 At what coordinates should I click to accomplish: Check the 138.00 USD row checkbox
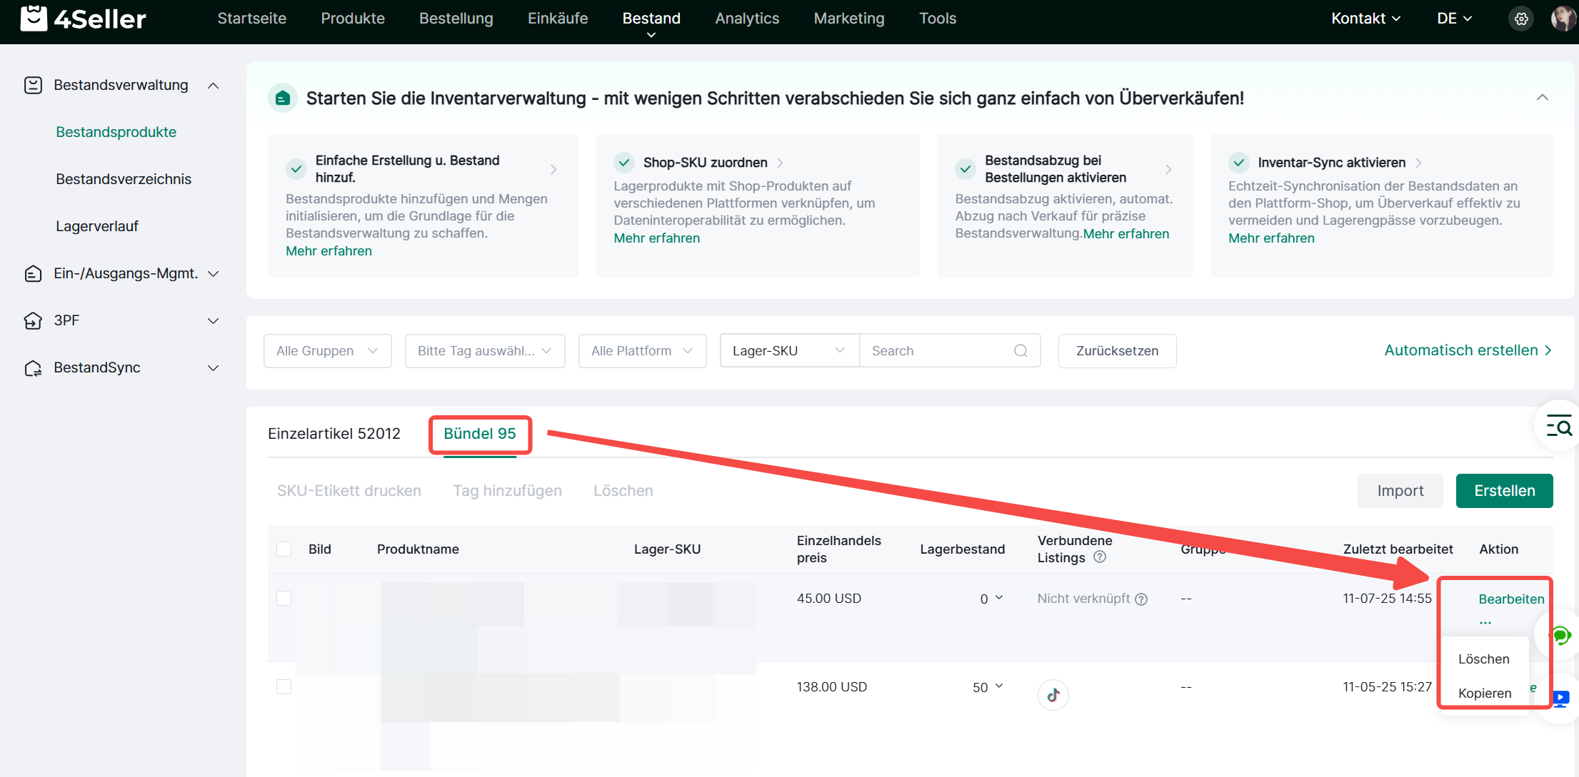pyautogui.click(x=284, y=687)
